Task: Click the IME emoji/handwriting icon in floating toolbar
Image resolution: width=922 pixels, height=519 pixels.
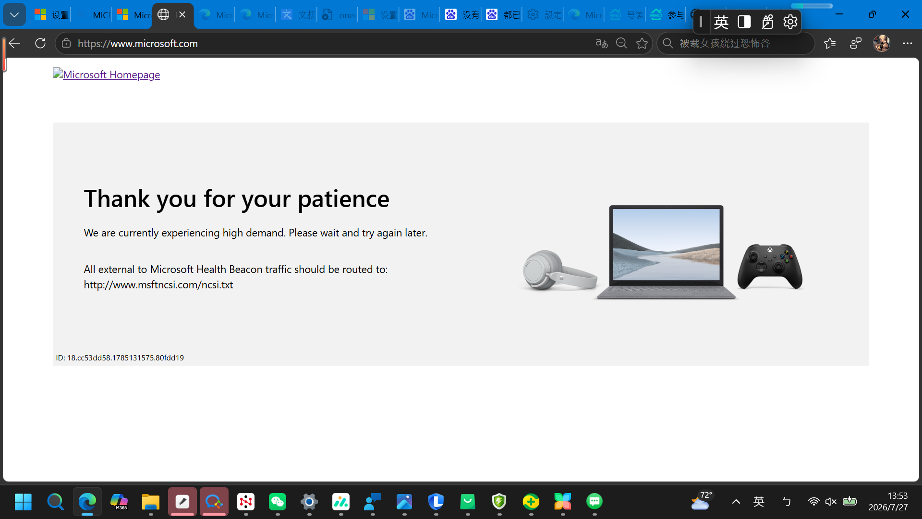Action: pos(767,22)
